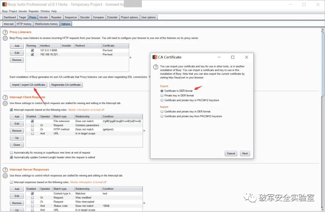Viewport: 325px width, 212px height.
Task: Select Private key in DER format option
Action: tap(162, 95)
